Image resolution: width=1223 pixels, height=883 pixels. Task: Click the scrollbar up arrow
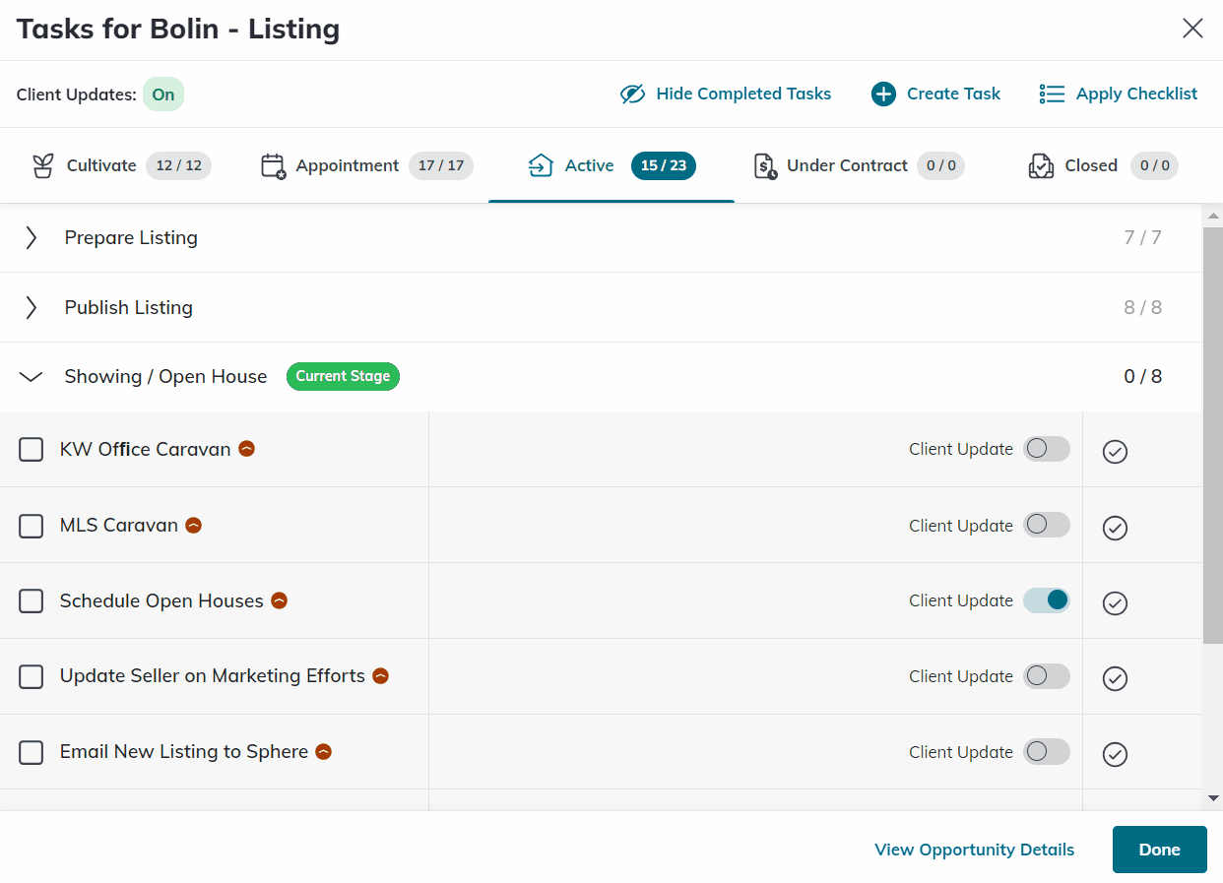point(1213,216)
